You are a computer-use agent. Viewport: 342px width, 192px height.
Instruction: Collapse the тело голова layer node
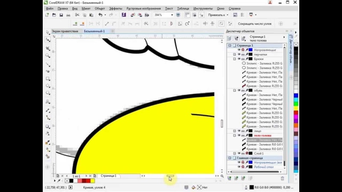tap(234, 135)
